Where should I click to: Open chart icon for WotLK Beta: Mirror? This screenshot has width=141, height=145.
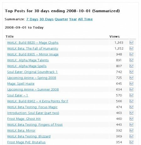tap(132, 130)
